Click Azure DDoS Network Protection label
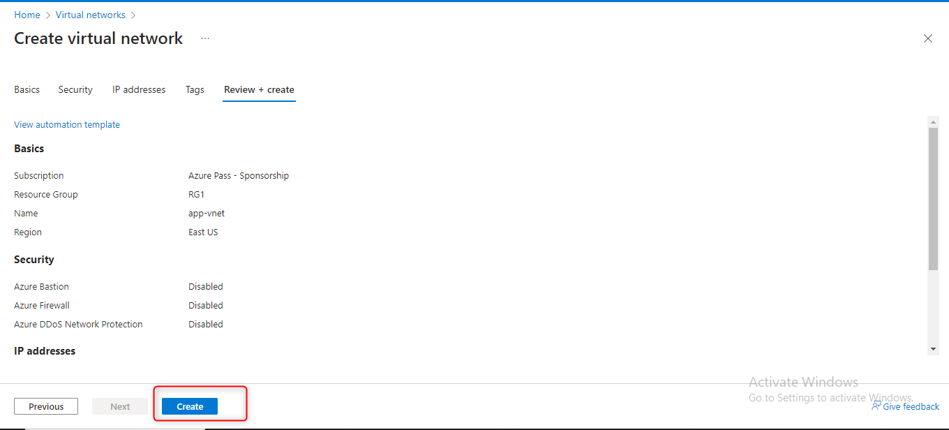949x430 pixels. pos(78,324)
